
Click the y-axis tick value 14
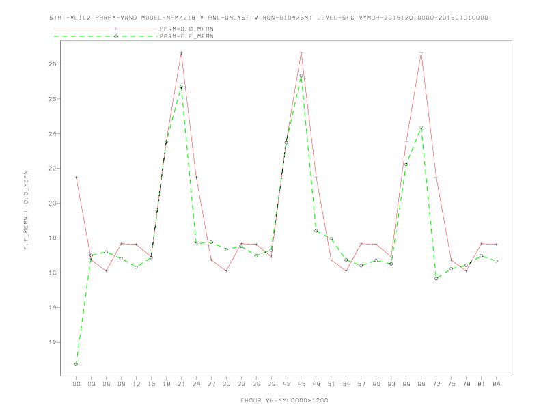[52, 307]
